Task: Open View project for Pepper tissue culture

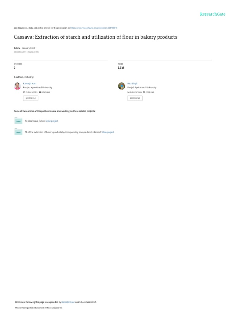Action: point(52,121)
